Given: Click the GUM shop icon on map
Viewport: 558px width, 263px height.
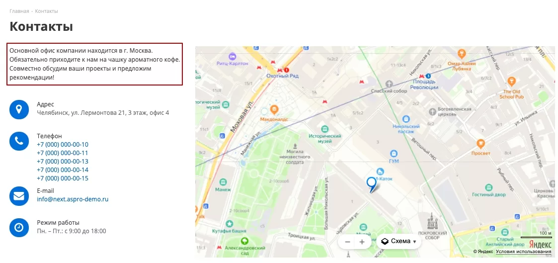Looking at the screenshot, I should [394, 154].
